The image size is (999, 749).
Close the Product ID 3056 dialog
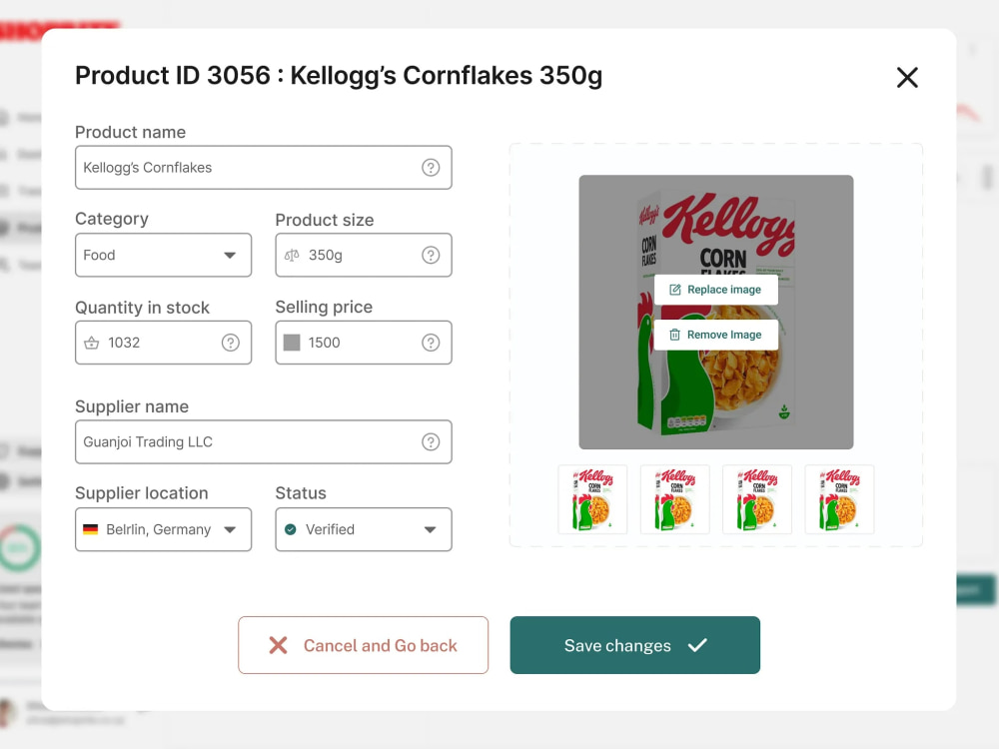pyautogui.click(x=907, y=78)
